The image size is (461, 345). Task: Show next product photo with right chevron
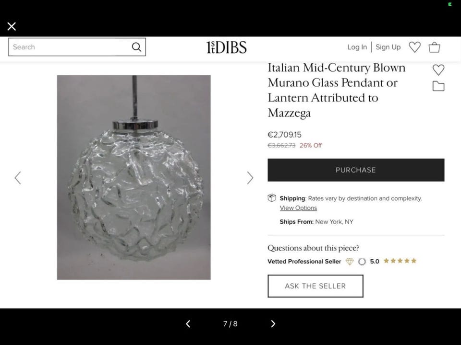point(250,178)
